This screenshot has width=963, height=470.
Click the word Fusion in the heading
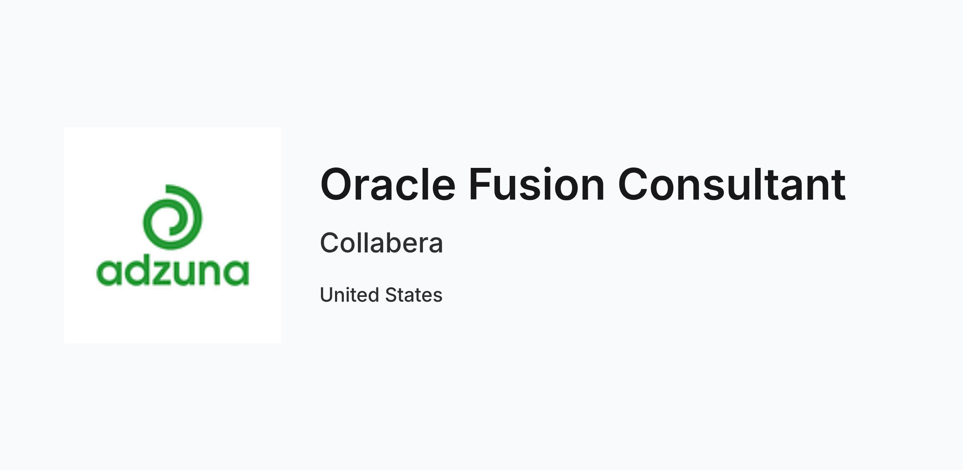(x=536, y=184)
